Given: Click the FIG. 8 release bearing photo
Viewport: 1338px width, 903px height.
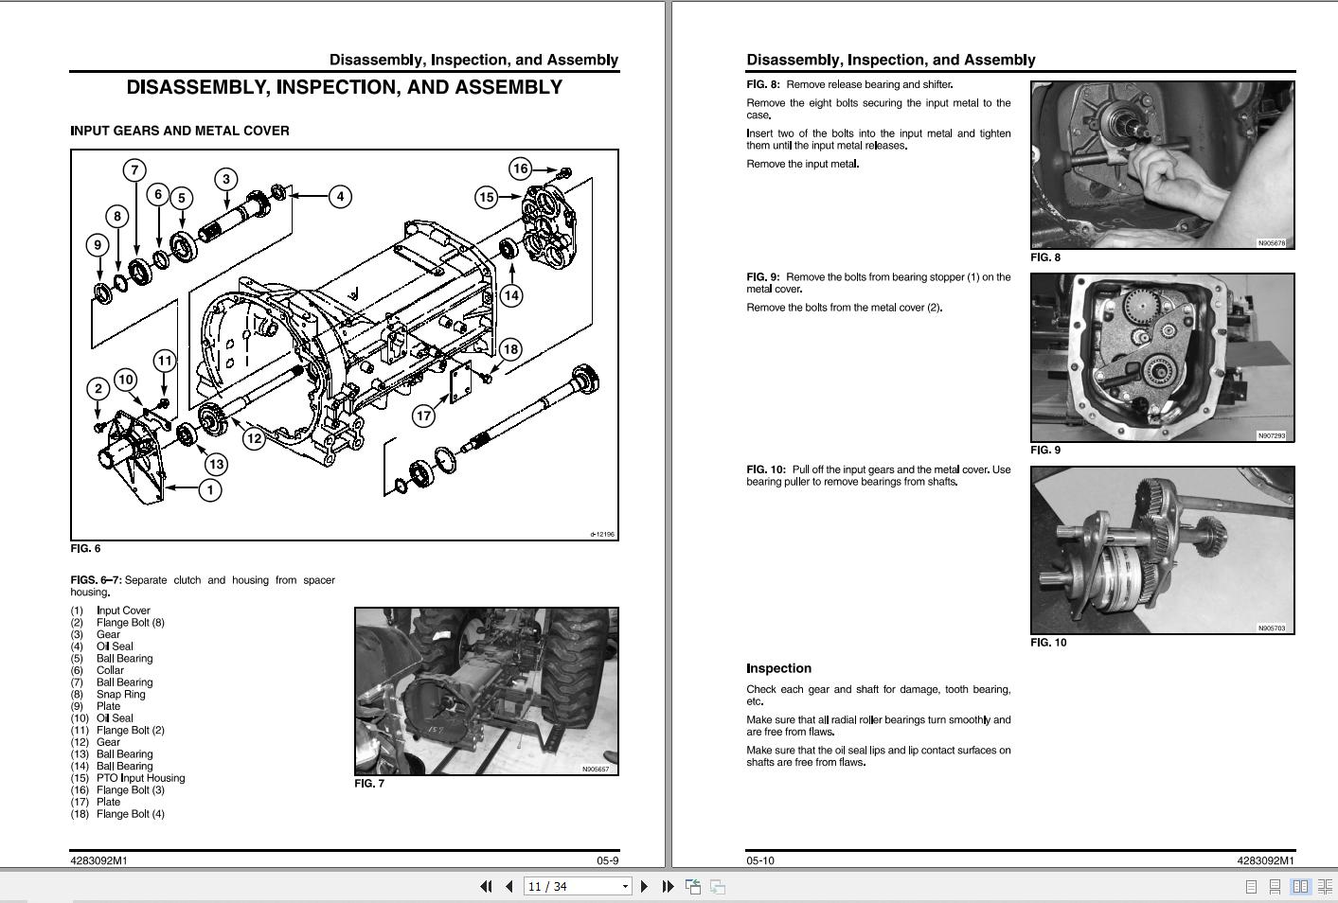Looking at the screenshot, I should (x=1162, y=165).
